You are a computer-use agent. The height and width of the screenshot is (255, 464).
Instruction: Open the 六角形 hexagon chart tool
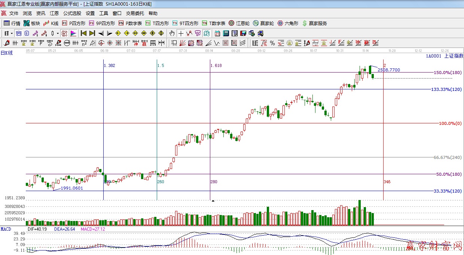pyautogui.click(x=288, y=23)
